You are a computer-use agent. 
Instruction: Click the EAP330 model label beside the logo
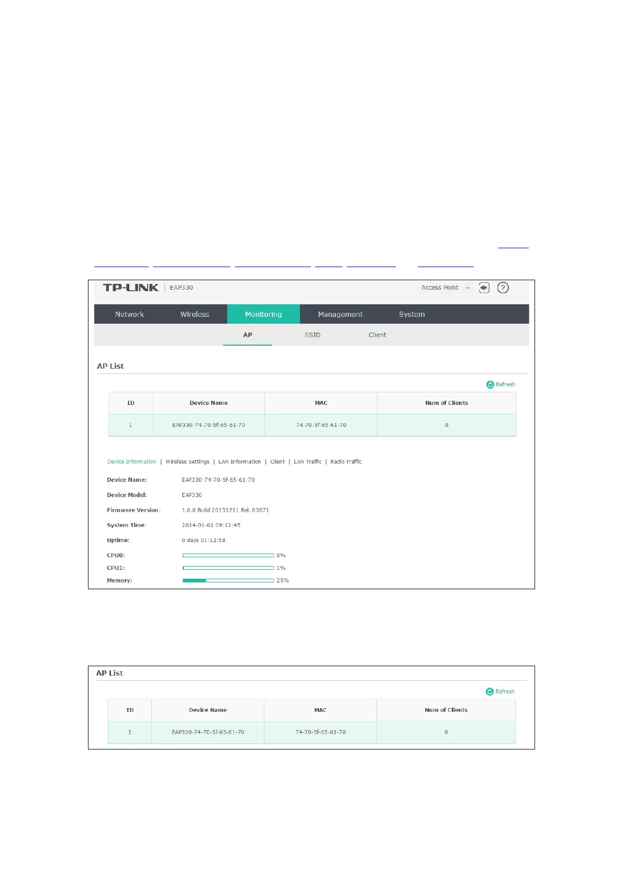[181, 288]
